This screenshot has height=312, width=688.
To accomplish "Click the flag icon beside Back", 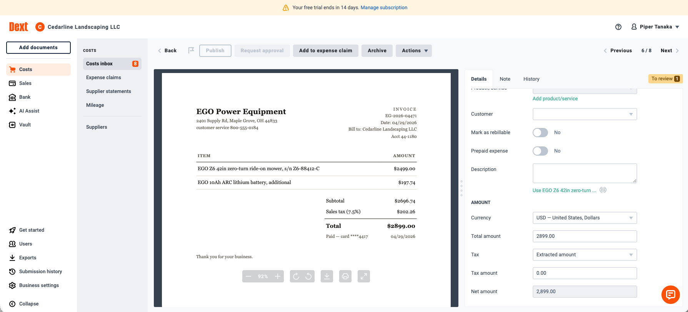I will click(x=191, y=50).
